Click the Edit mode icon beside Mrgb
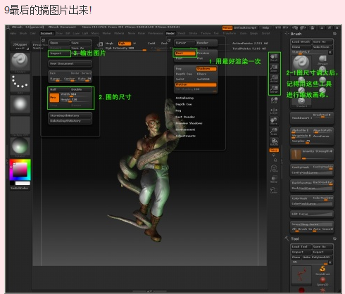The width and height of the screenshot is (345, 294). pyautogui.click(x=101, y=44)
